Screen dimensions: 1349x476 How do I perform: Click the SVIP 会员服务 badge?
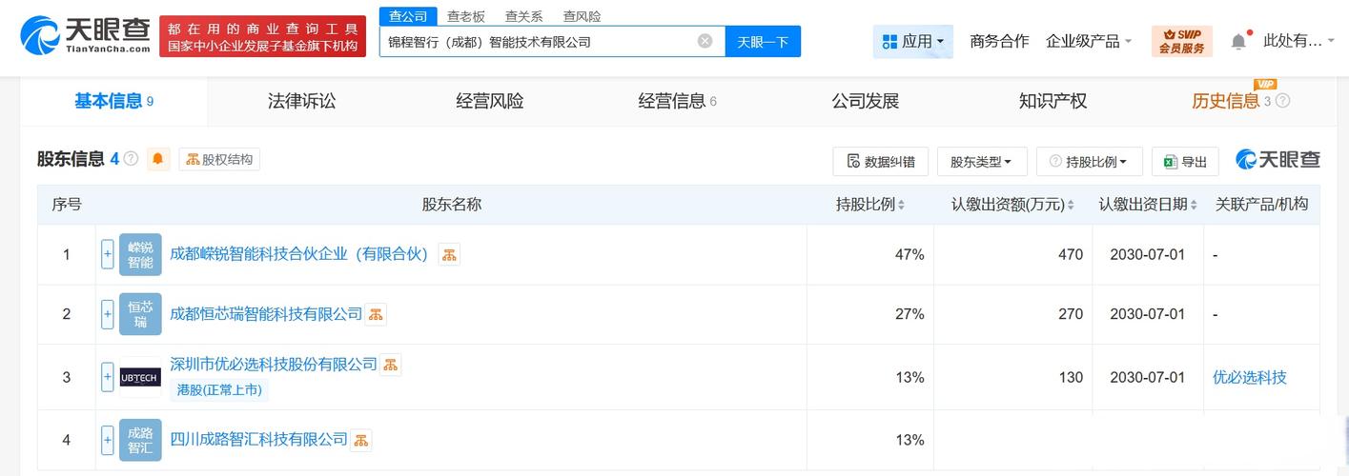pos(1182,41)
